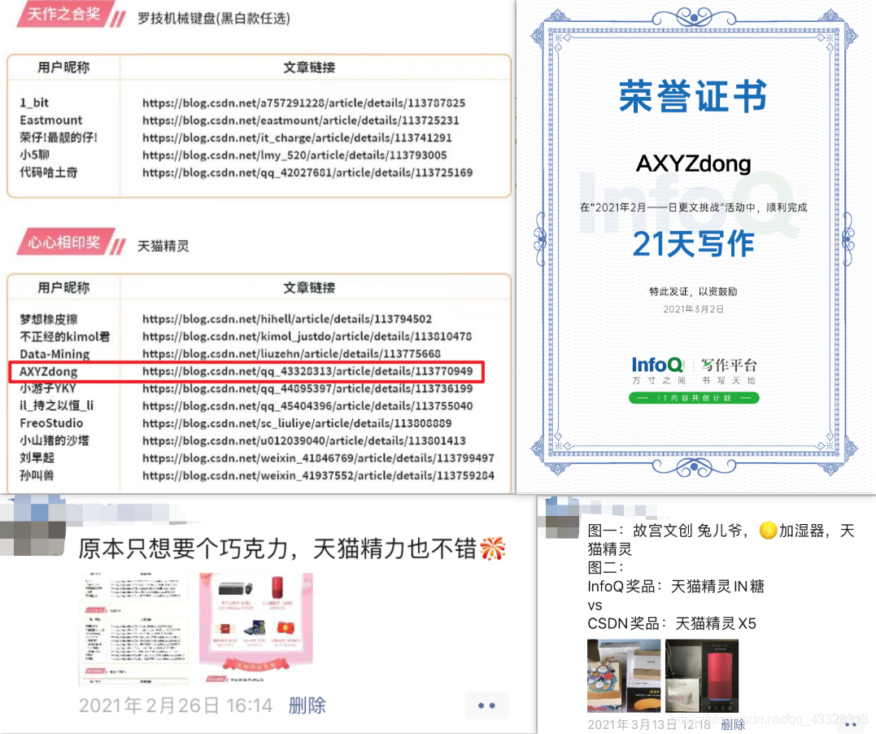Click the blurred avatar of left post
The height and width of the screenshot is (734, 876).
pyautogui.click(x=33, y=526)
